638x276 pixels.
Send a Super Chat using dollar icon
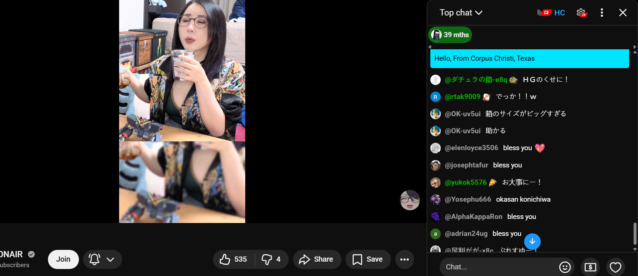tap(590, 267)
